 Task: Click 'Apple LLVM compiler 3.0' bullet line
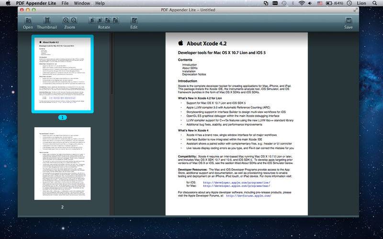(x=228, y=108)
